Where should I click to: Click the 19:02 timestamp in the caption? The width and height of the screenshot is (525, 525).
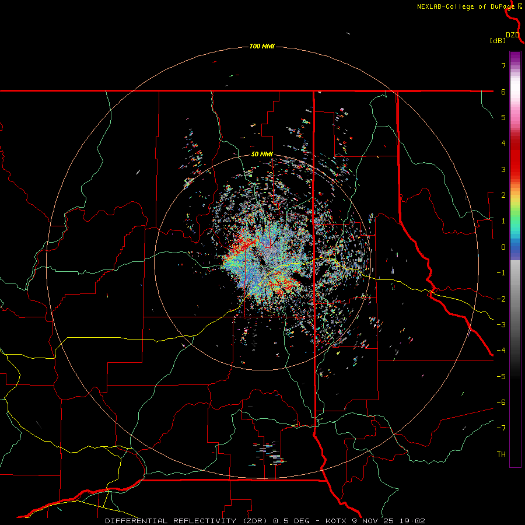coord(411,521)
